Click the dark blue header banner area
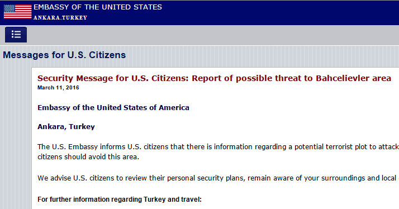 click(280, 12)
